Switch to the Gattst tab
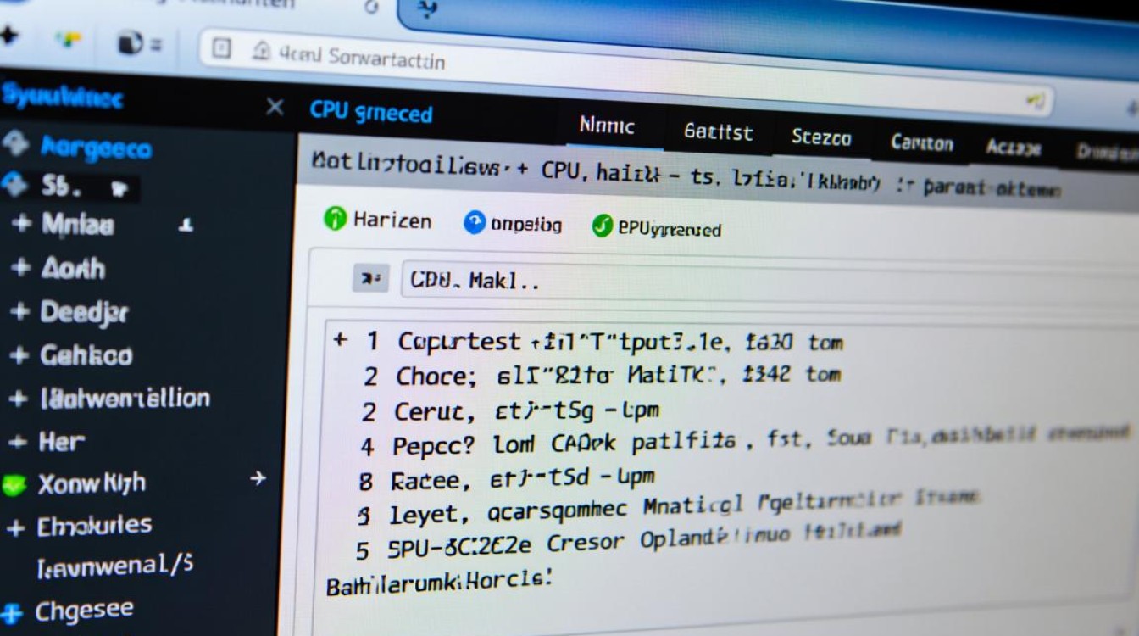Image resolution: width=1139 pixels, height=636 pixels. [717, 131]
